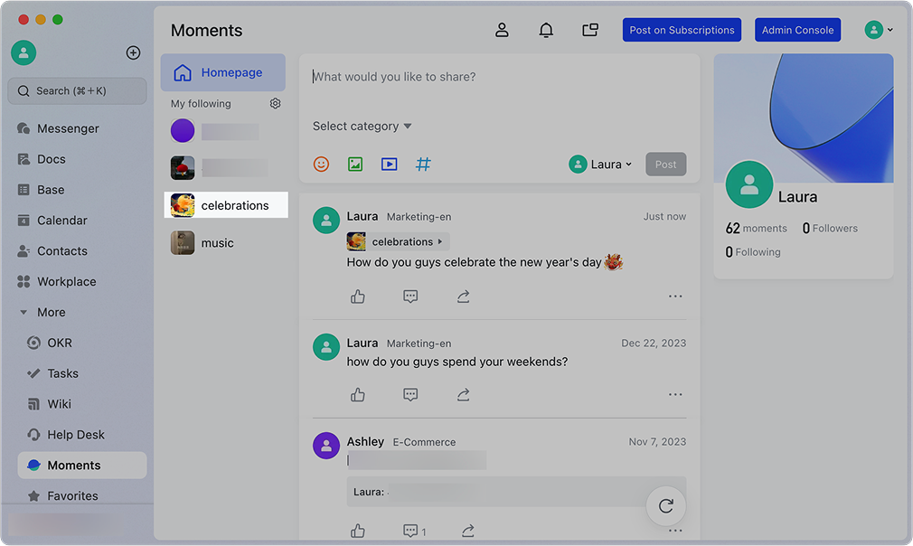Open the notifications bell
Viewport: 913px width, 546px height.
point(546,30)
